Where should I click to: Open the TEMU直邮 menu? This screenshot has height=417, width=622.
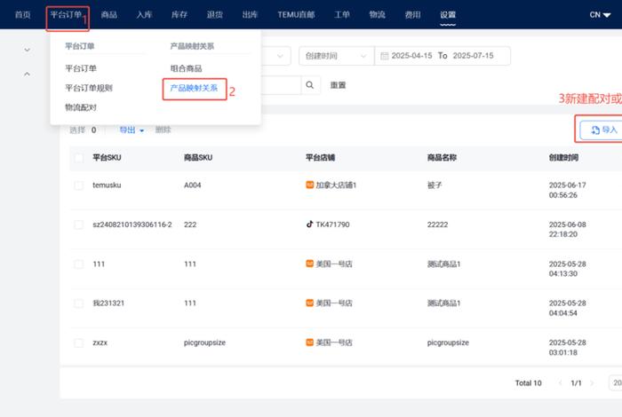(296, 15)
